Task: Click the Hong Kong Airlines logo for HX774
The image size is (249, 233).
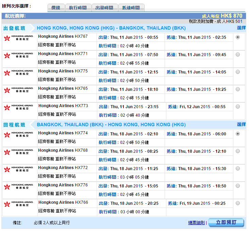Action: (19, 134)
